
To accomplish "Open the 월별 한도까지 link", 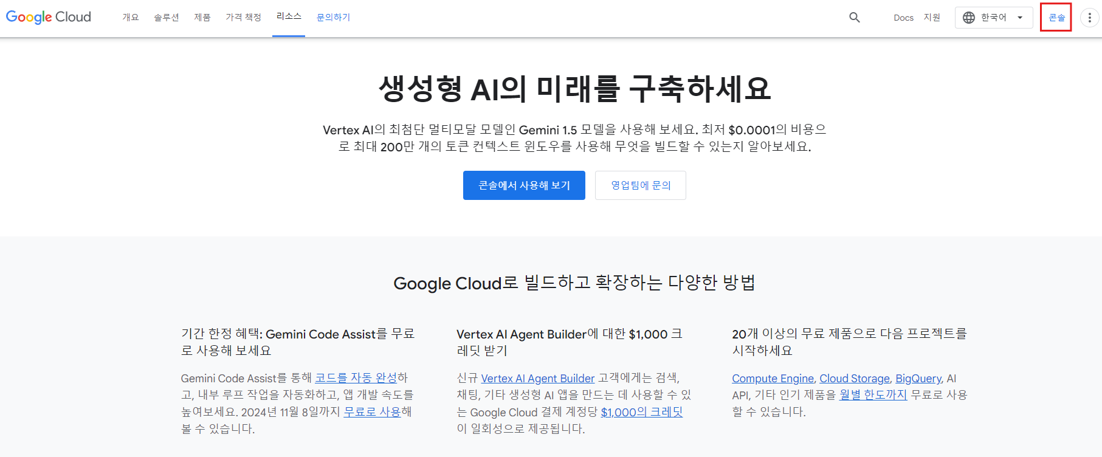I will tap(873, 395).
